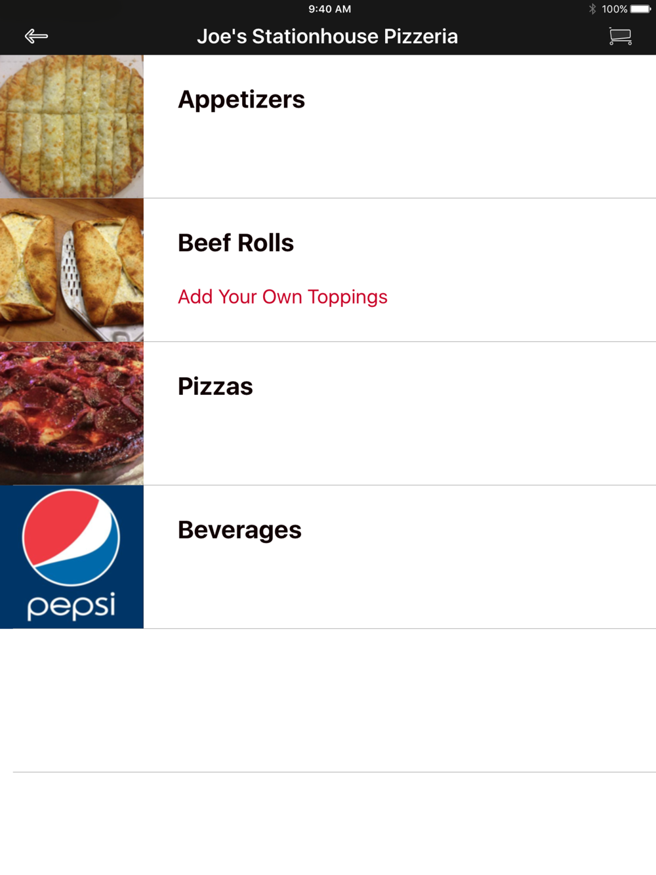Tap the pepperoni pizza photo

click(x=72, y=413)
